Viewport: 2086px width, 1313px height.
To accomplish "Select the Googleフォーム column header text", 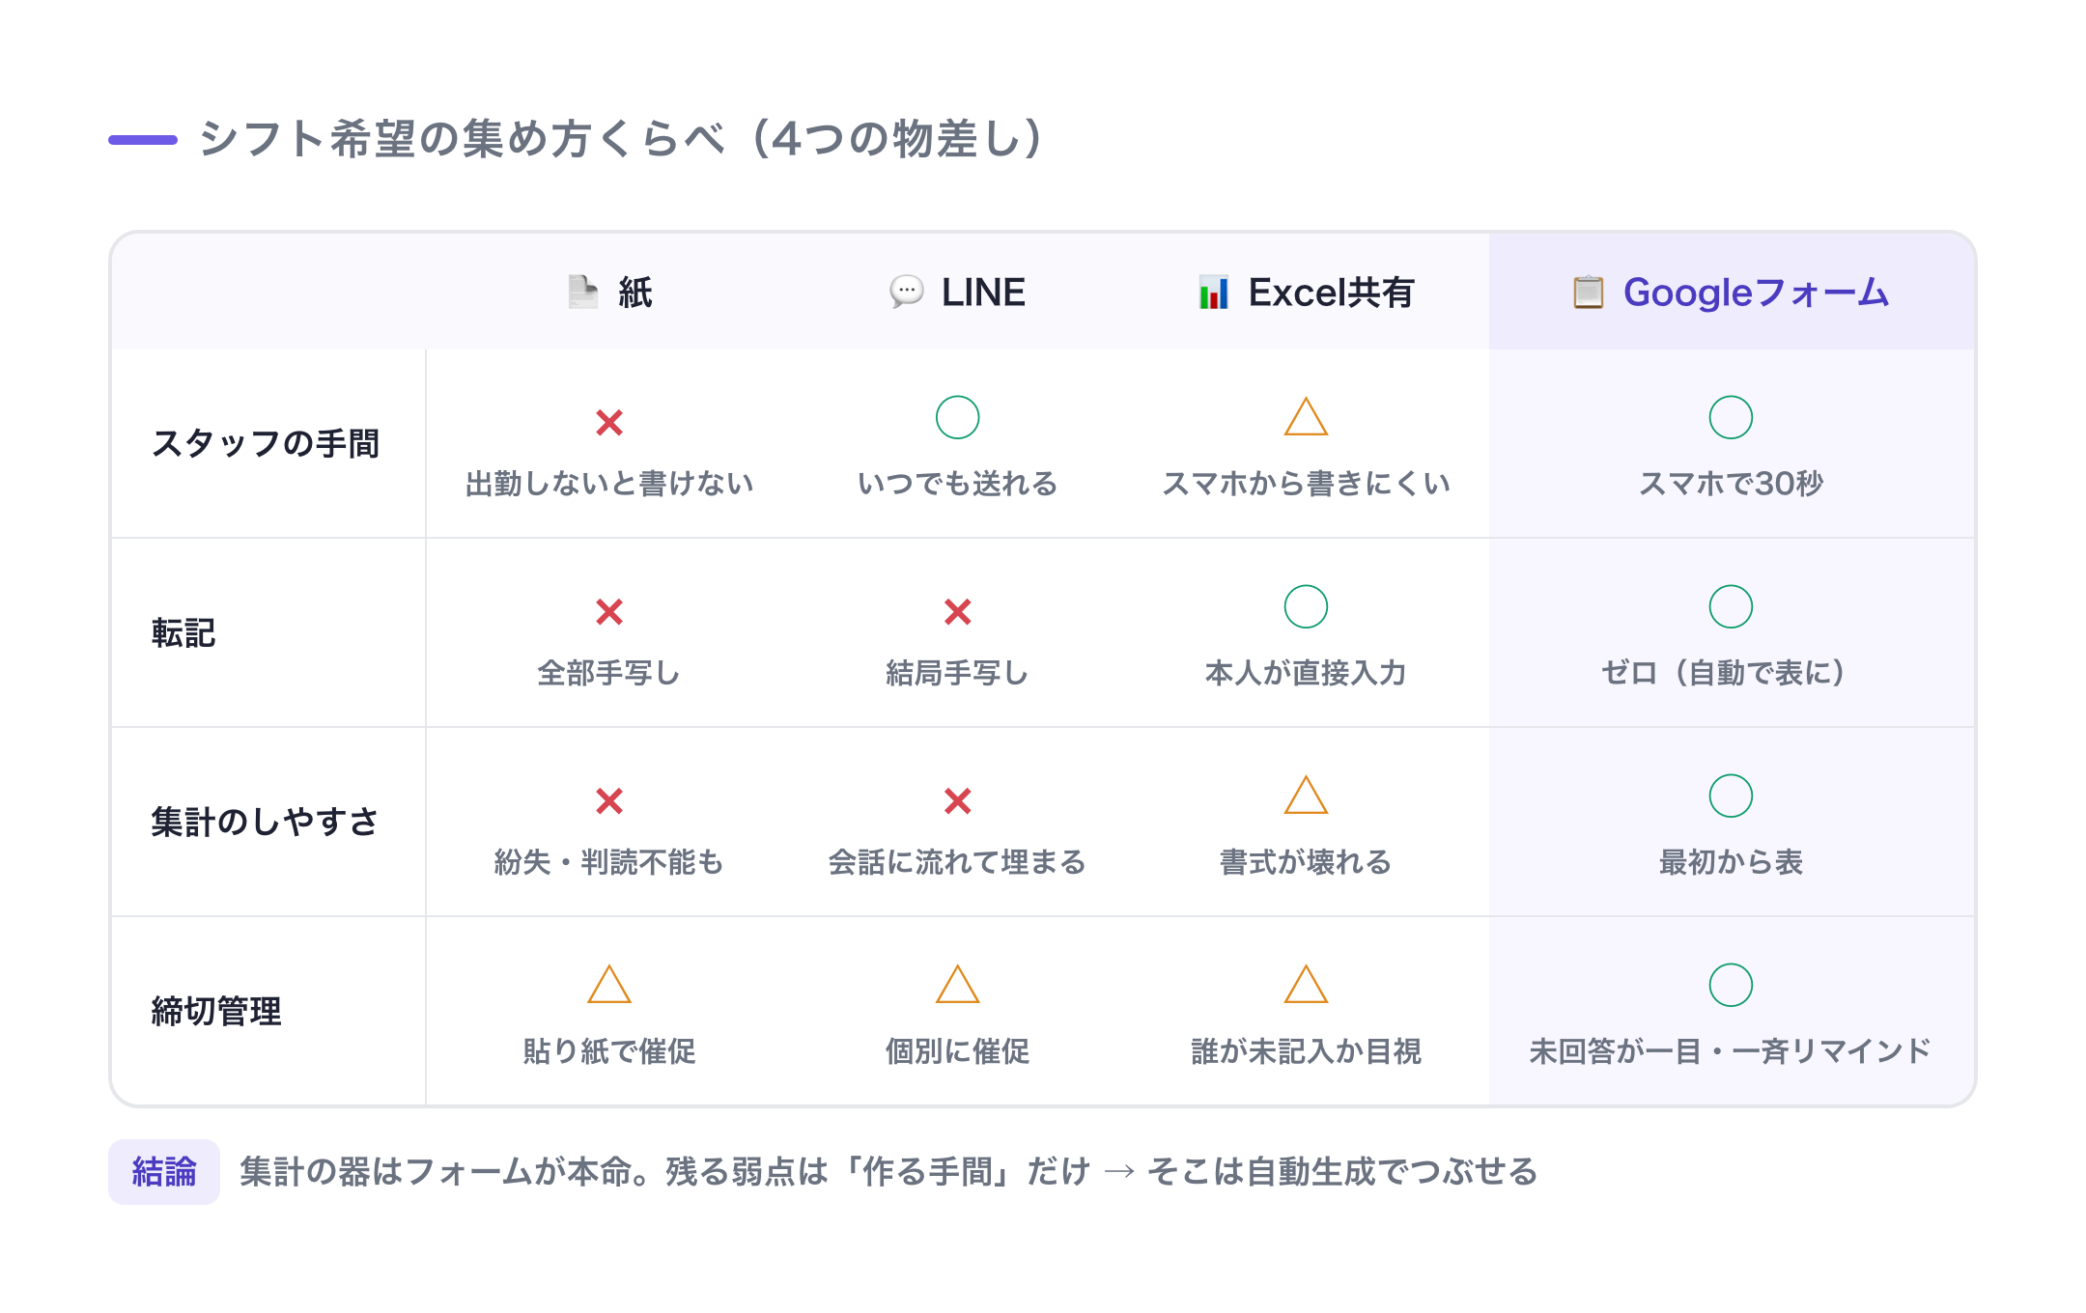I will coord(1756,293).
